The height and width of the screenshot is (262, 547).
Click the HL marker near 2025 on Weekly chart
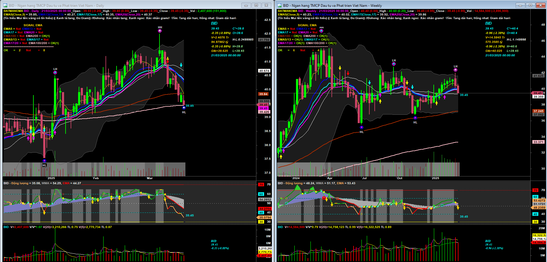click(415, 118)
